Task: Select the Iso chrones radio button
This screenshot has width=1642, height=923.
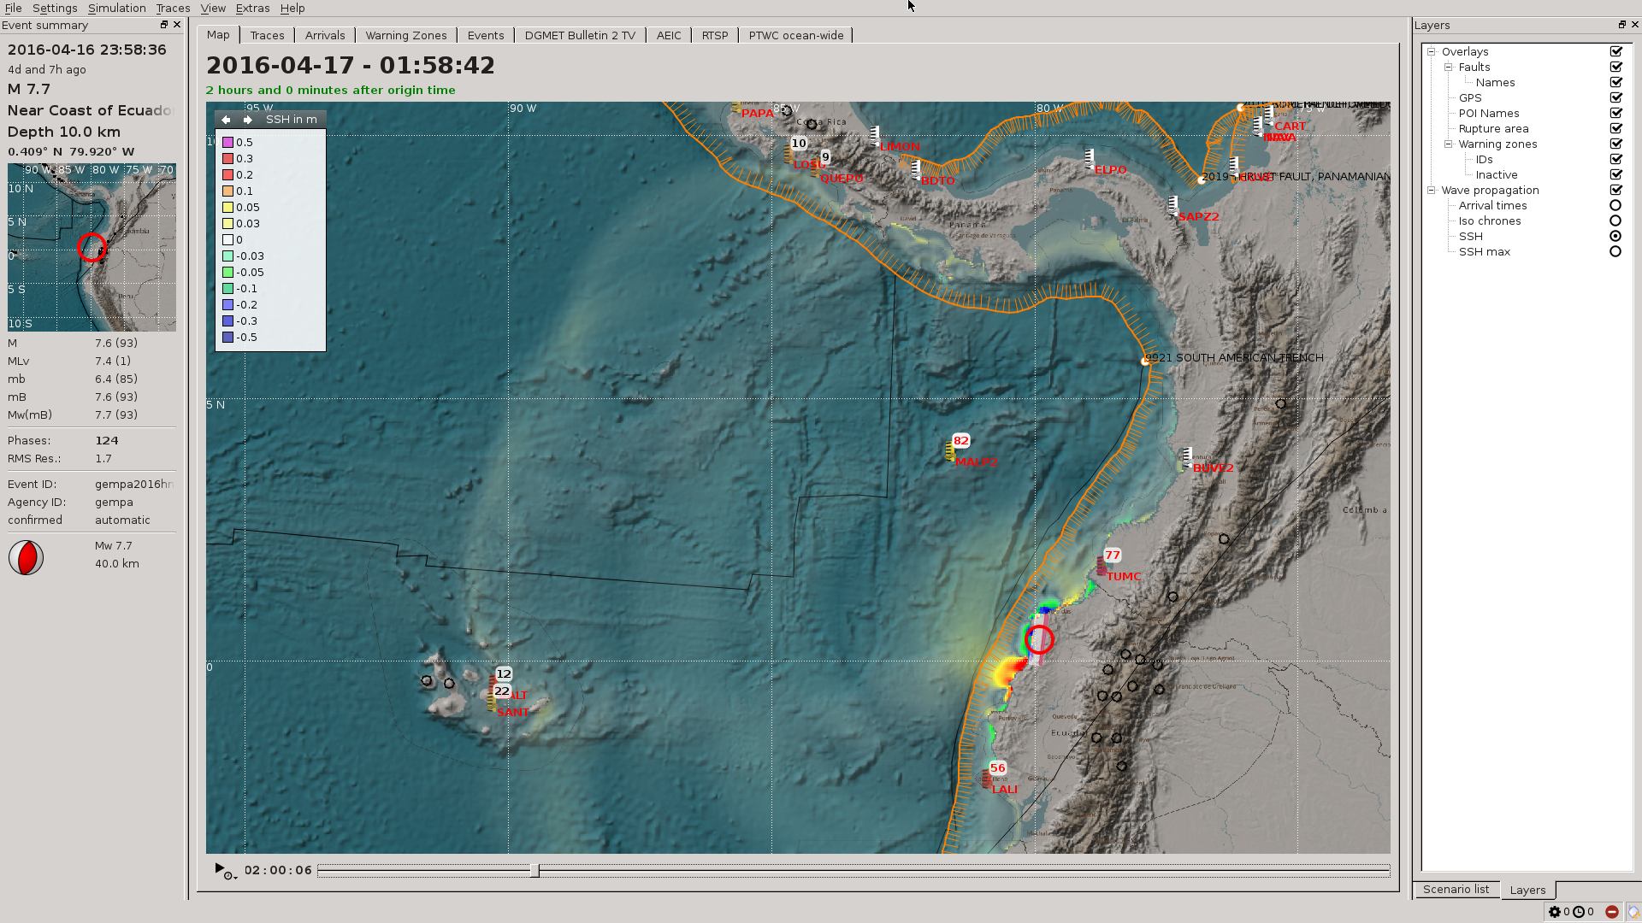Action: pyautogui.click(x=1615, y=221)
